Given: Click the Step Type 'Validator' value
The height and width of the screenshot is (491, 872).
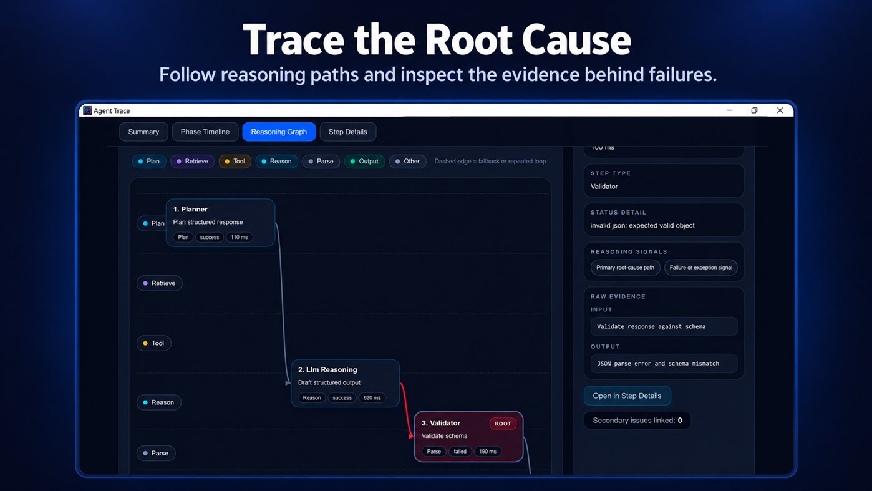Looking at the screenshot, I should 604,187.
